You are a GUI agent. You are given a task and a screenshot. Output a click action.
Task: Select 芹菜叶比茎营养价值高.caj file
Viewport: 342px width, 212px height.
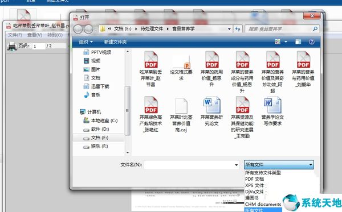pos(181,115)
